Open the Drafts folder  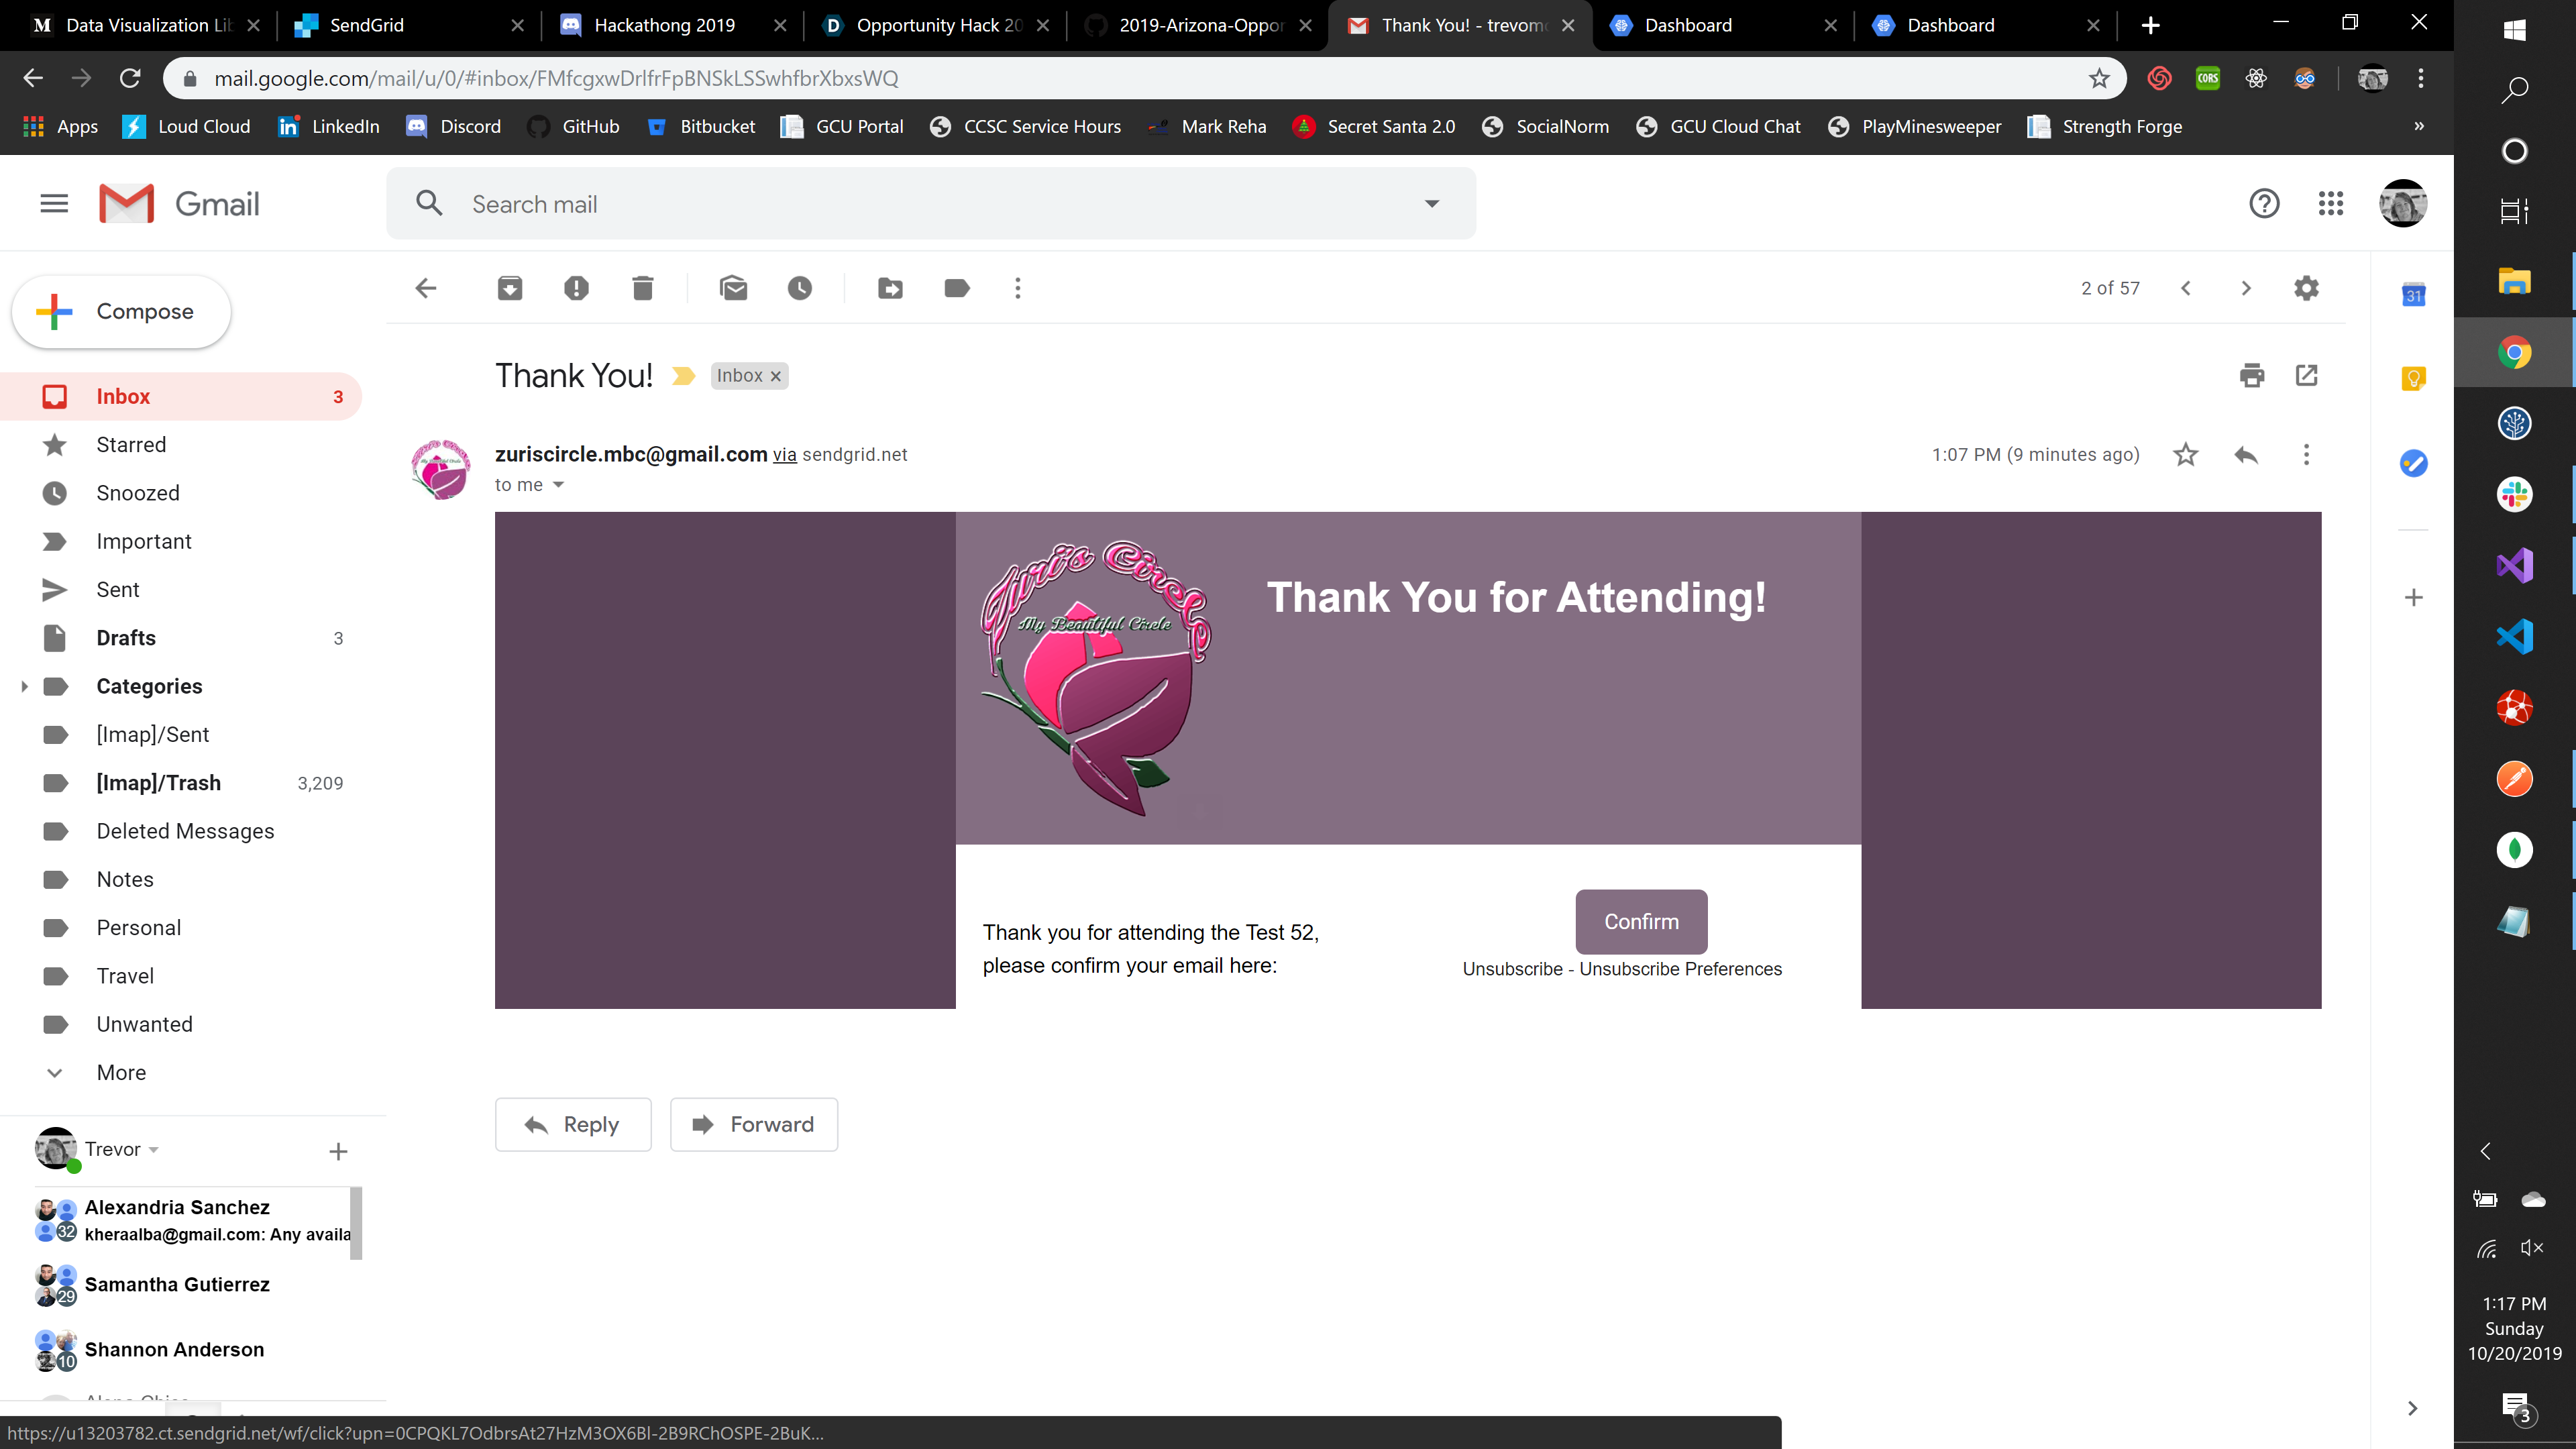pos(126,638)
